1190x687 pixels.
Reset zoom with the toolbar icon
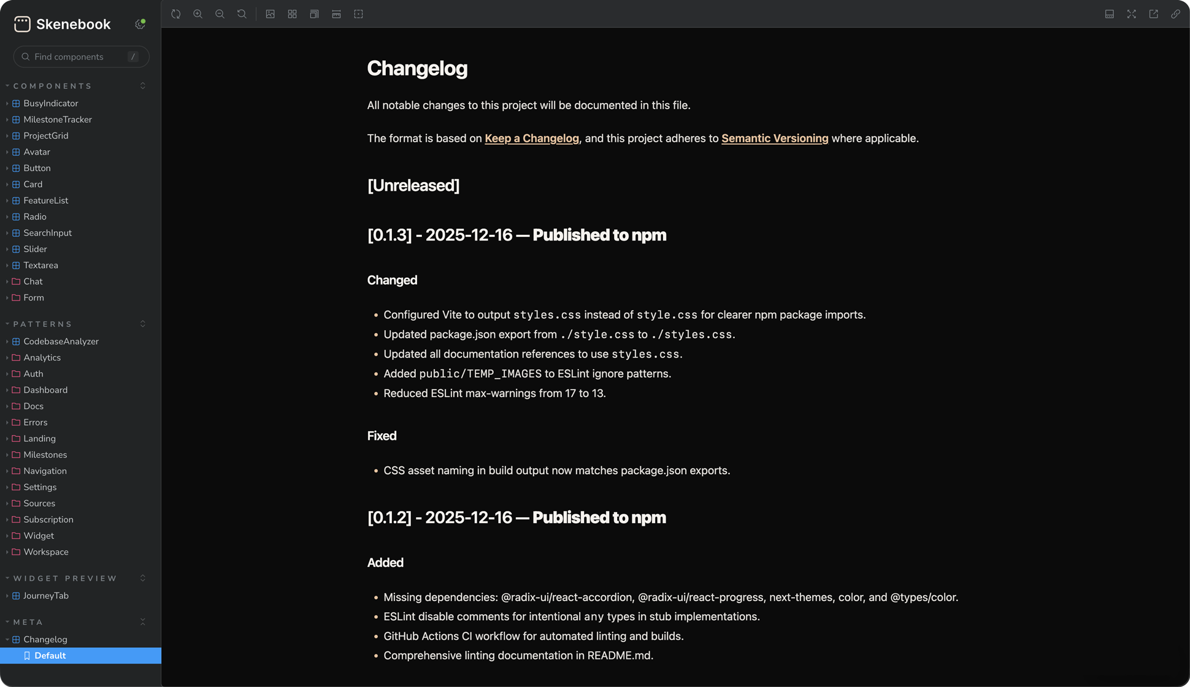click(x=242, y=14)
